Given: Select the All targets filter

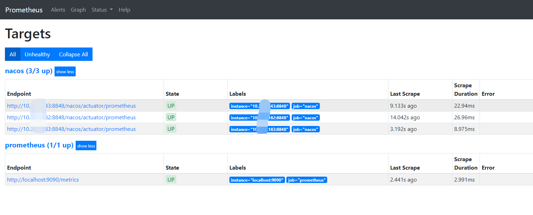Looking at the screenshot, I should pyautogui.click(x=13, y=54).
